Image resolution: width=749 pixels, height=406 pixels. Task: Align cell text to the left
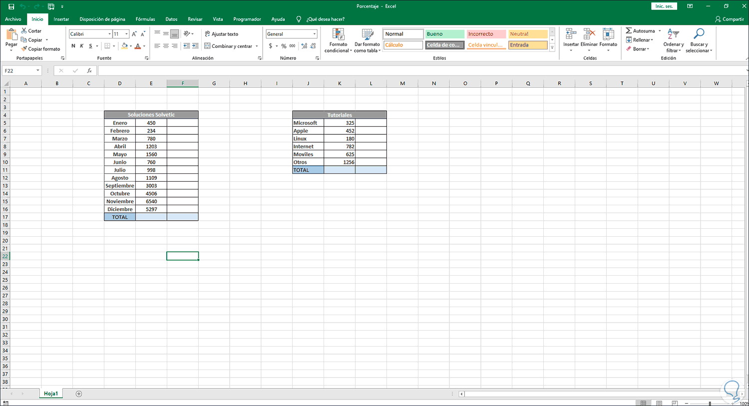pos(157,46)
